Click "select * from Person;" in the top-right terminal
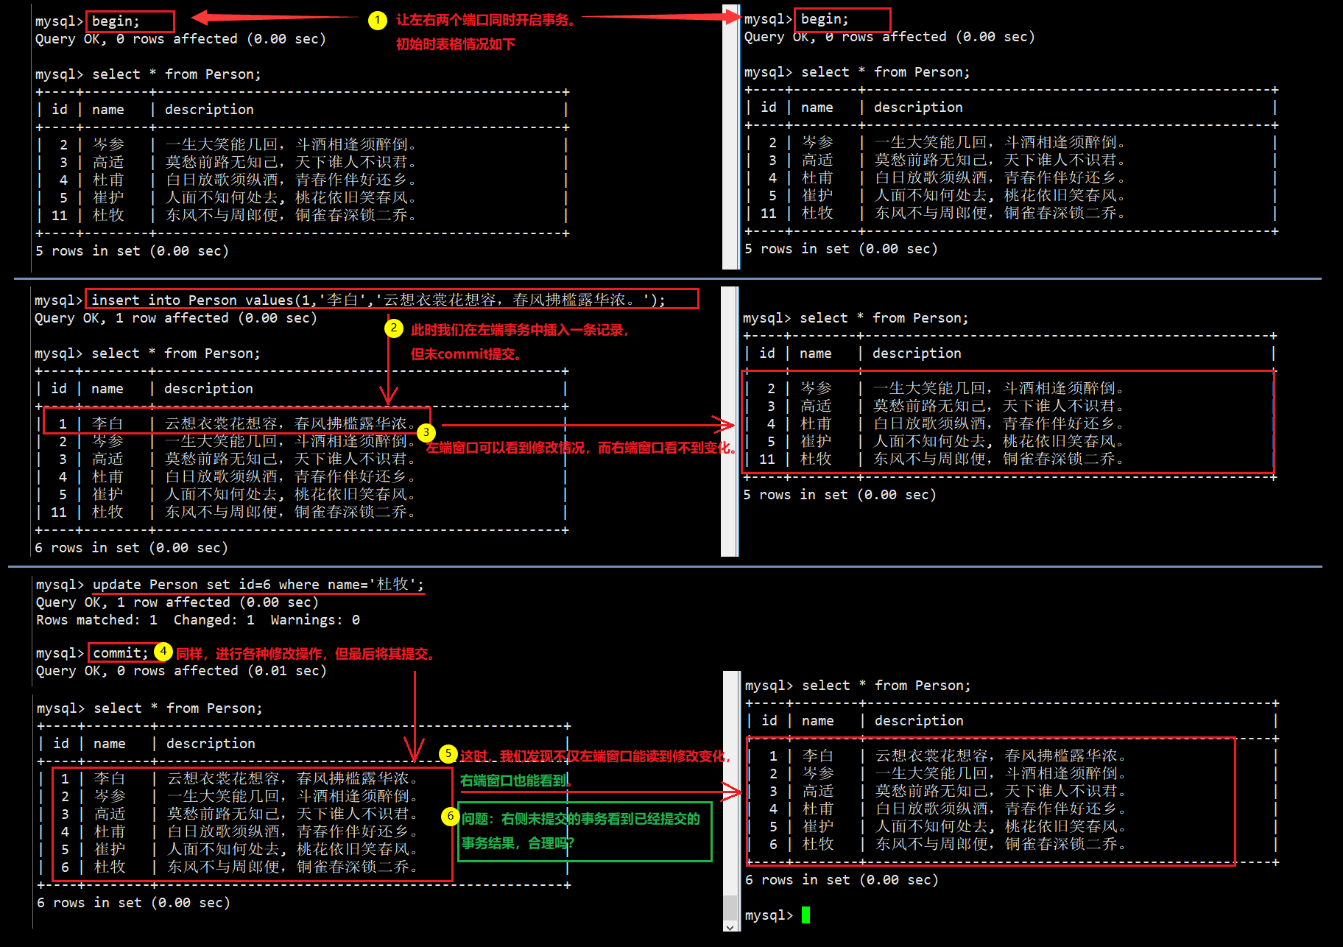 click(x=885, y=72)
